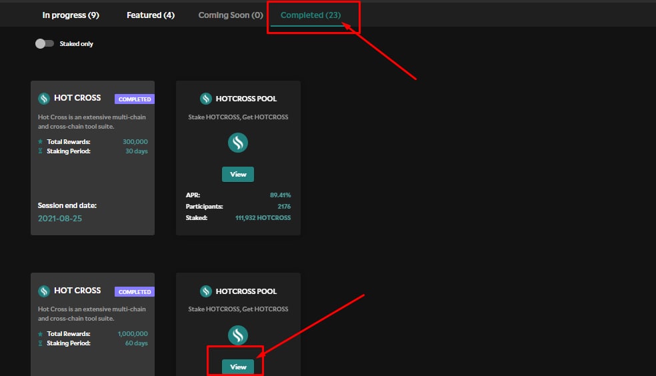The height and width of the screenshot is (376, 656).
Task: Open the Featured (4) tab
Action: click(151, 15)
